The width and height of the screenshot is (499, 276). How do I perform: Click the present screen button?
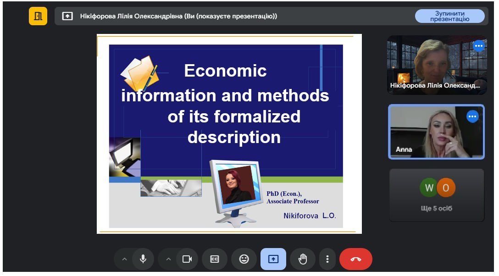click(273, 259)
